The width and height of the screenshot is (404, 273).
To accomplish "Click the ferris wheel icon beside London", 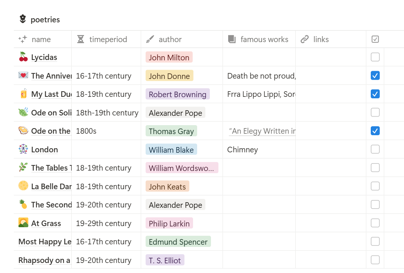I will click(23, 149).
